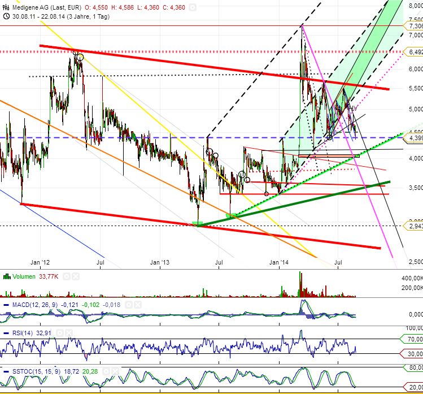Click the MACD(12, 26, 9) label
This screenshot has width=423, height=394.
point(35,305)
